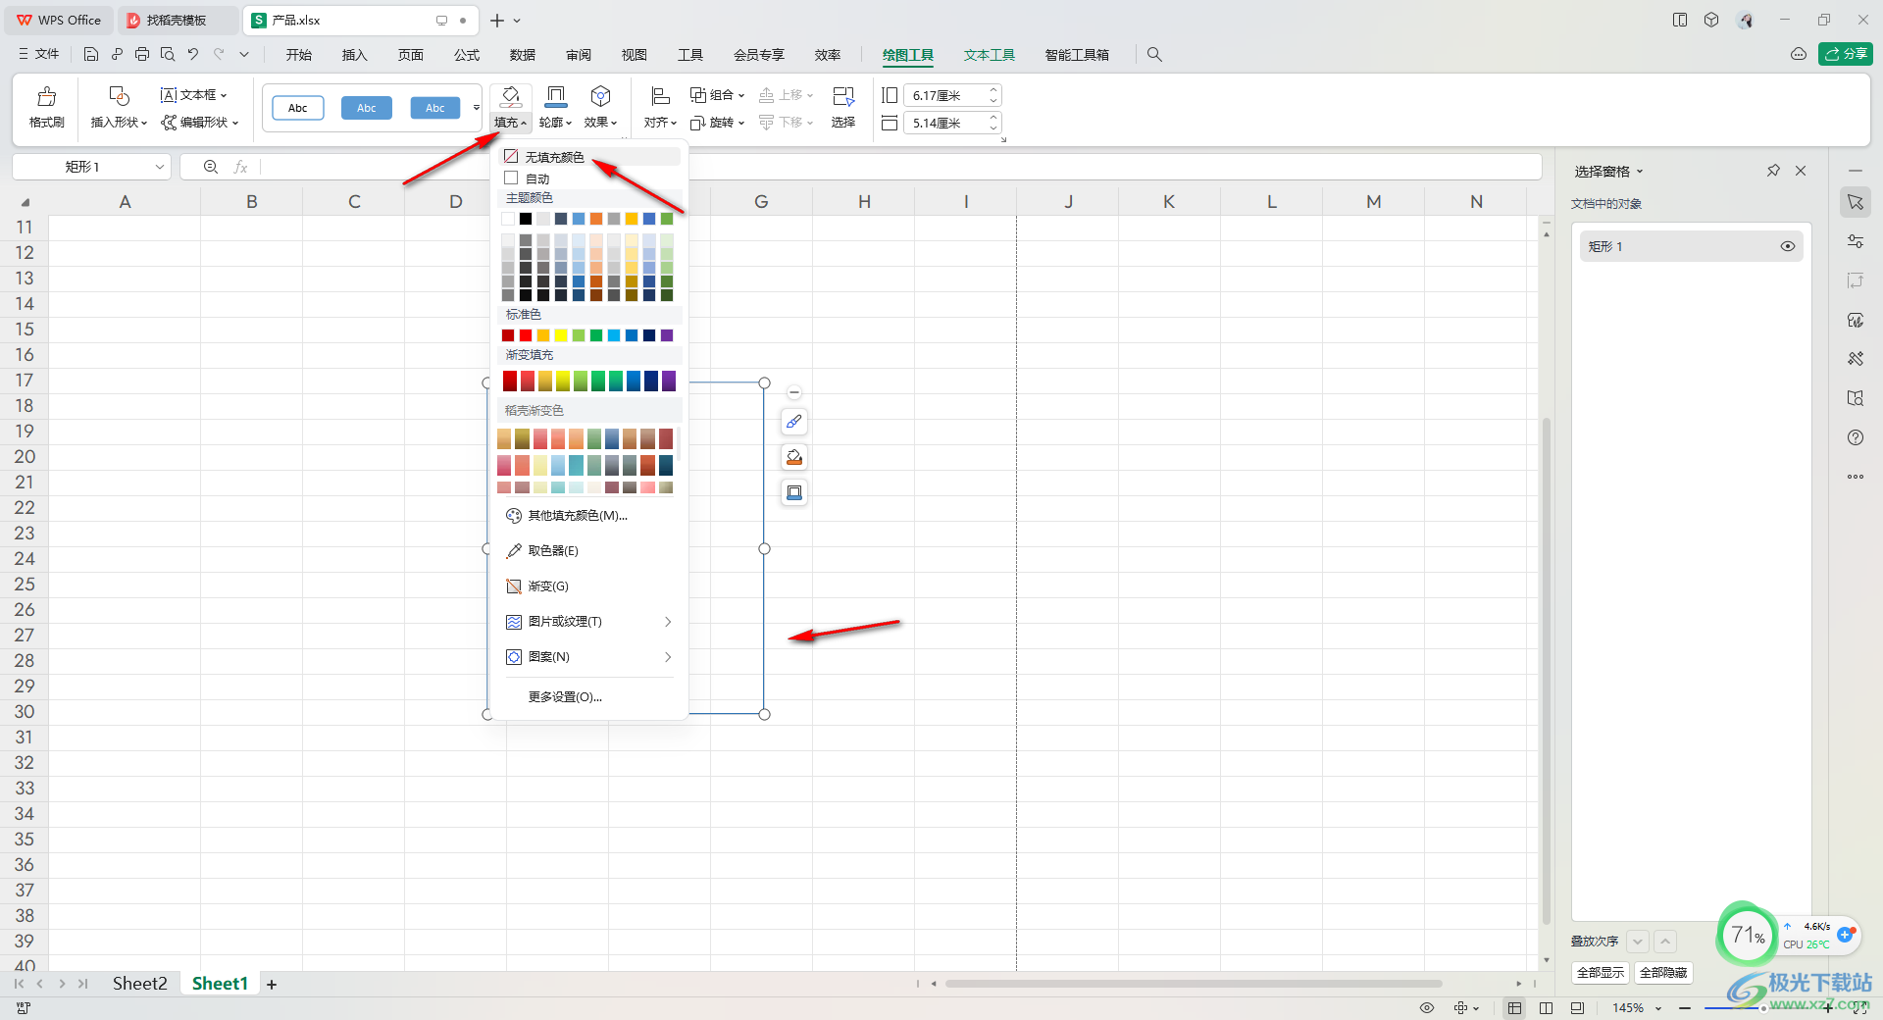Select the black theme color swatch
The width and height of the screenshot is (1883, 1020).
pos(526,219)
